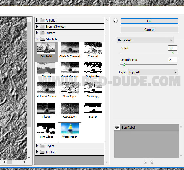Open the Bas Relief filter dropdown

point(146,40)
